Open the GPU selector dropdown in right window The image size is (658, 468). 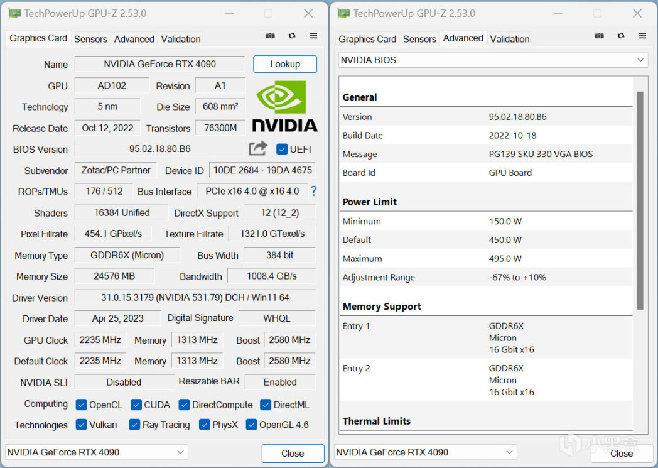point(426,452)
